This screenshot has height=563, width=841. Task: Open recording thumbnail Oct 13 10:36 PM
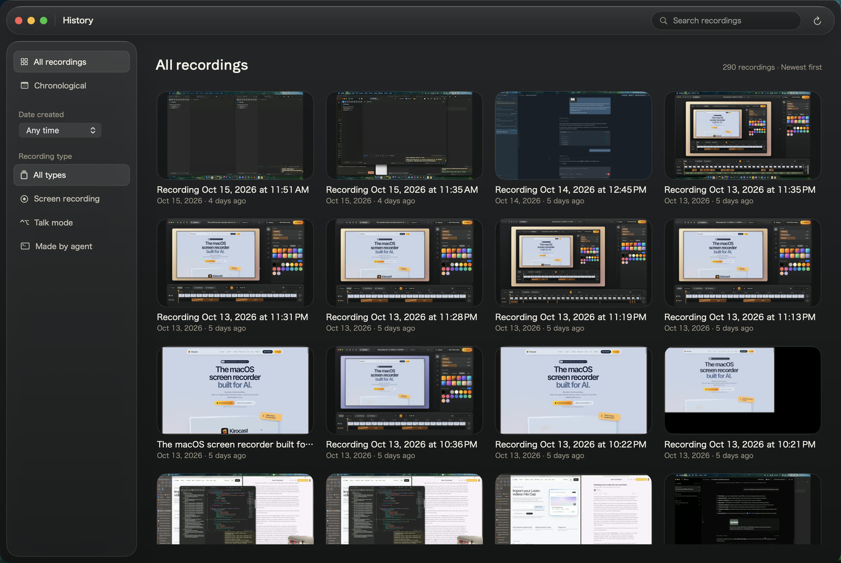point(404,390)
